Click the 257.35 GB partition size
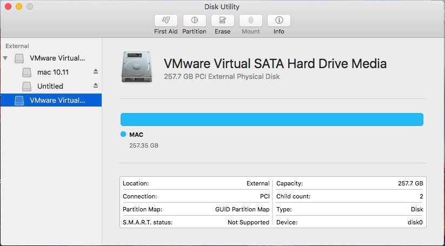The width and height of the screenshot is (445, 246). (x=144, y=145)
